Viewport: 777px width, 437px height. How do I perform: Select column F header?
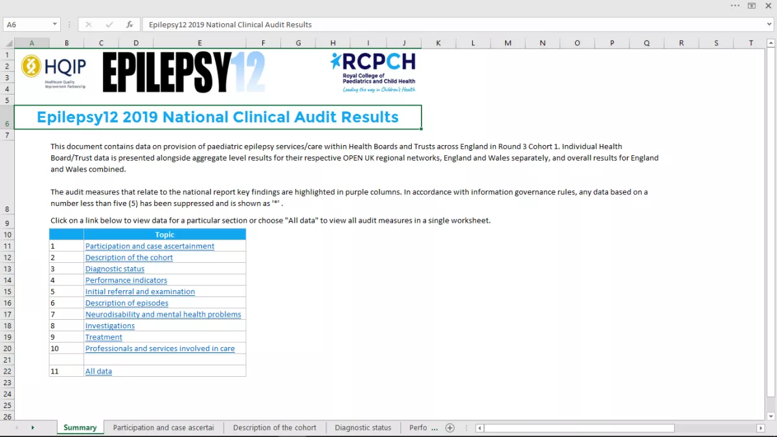click(x=263, y=42)
